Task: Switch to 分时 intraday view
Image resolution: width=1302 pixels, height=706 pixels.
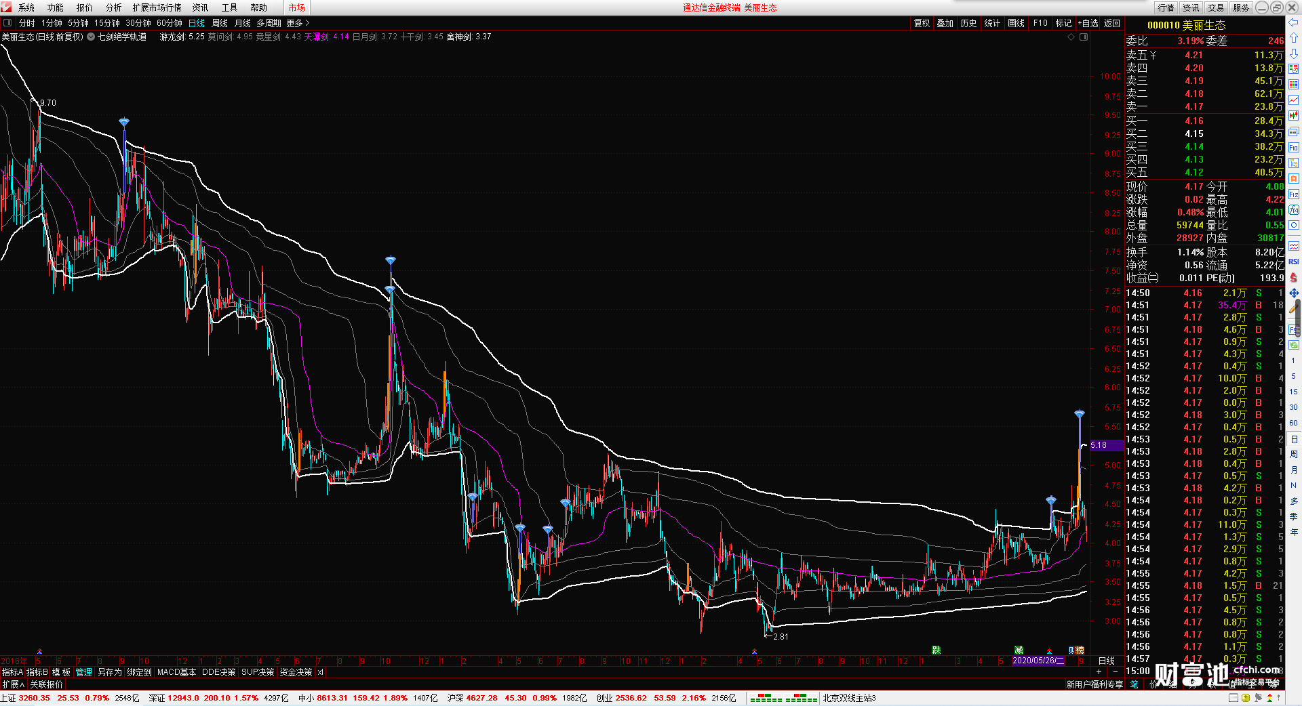Action: [x=27, y=23]
